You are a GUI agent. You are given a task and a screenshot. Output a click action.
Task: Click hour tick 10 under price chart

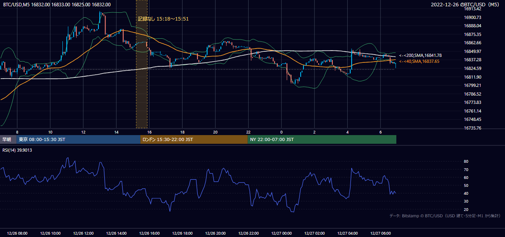click(50, 132)
